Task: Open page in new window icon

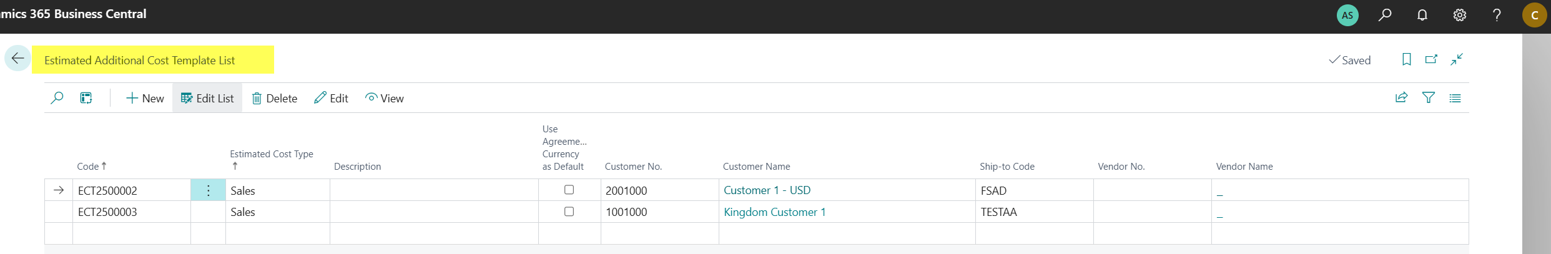Action: coord(1431,59)
